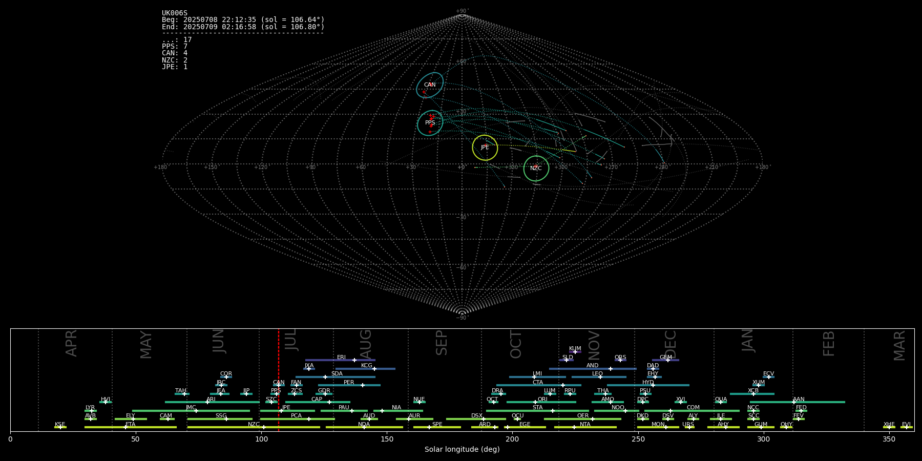Click the PCA shower label in timeline
Screen dimensions: 922x461
click(296, 415)
